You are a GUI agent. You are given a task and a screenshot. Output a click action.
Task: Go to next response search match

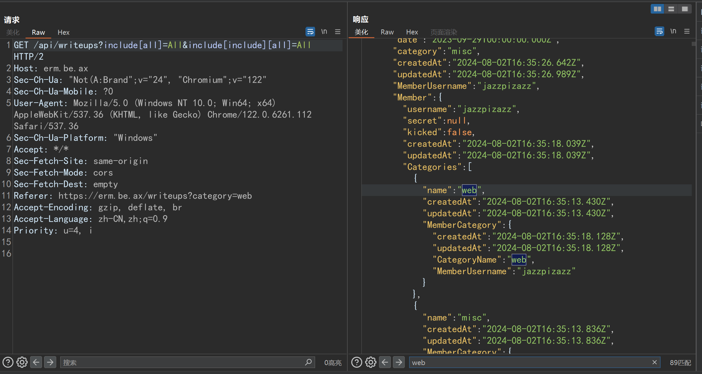click(399, 362)
